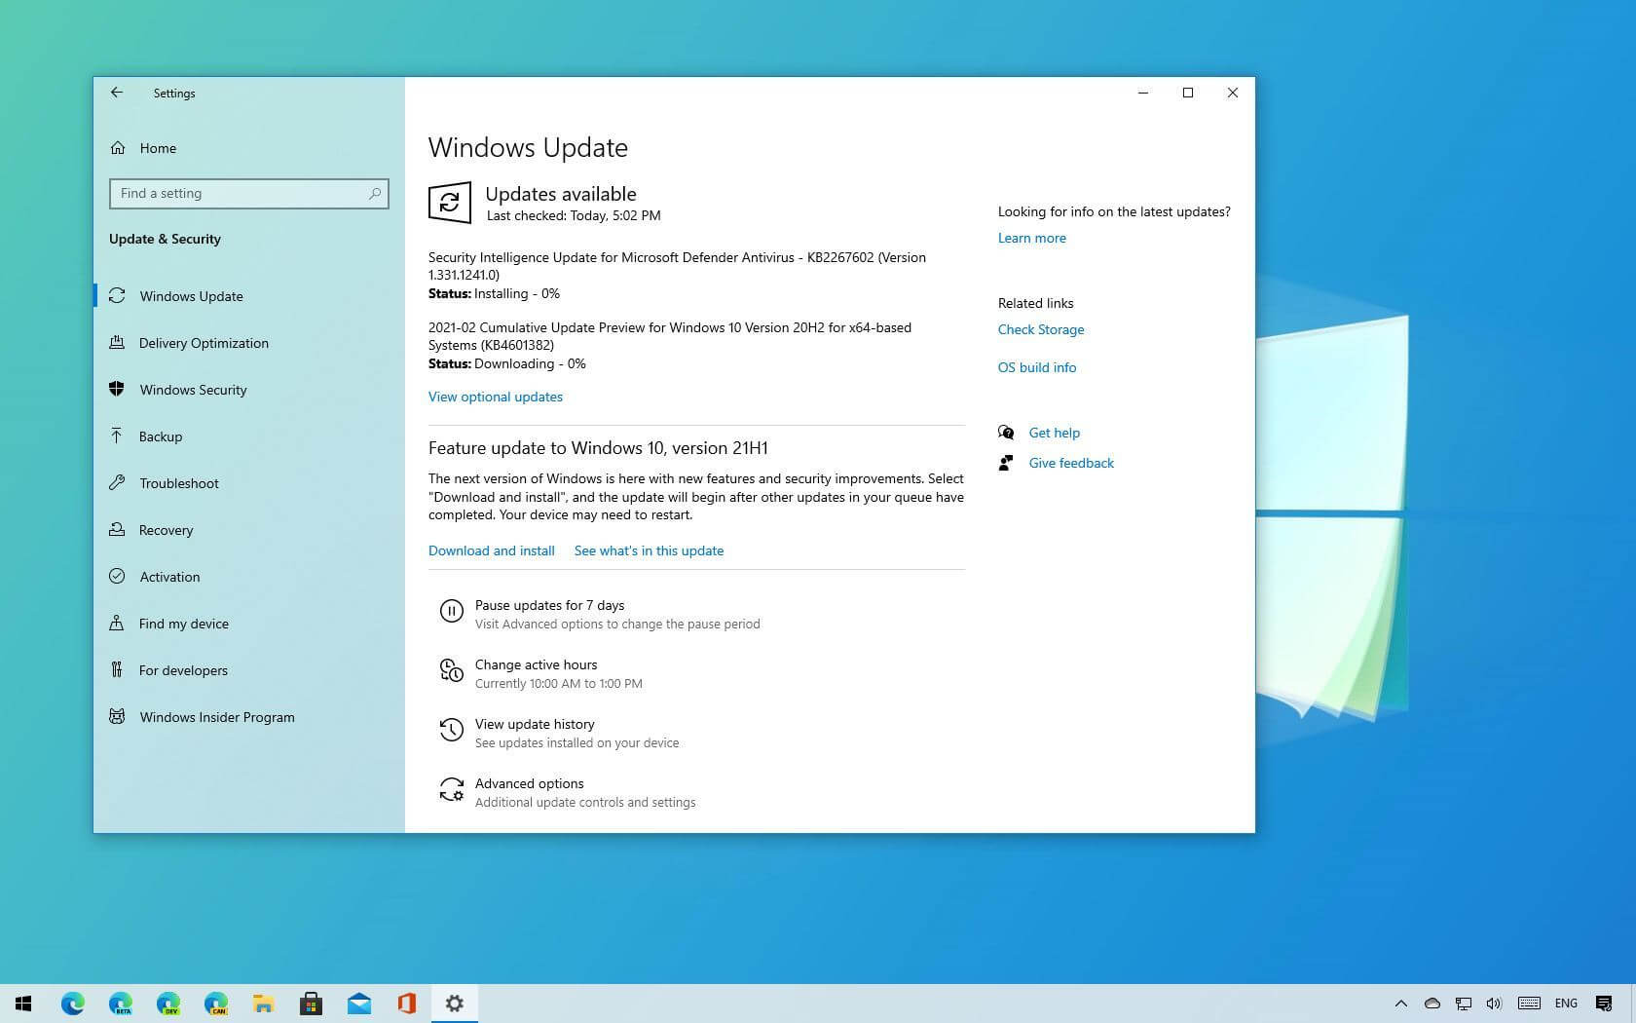Open the Troubleshoot page
This screenshot has width=1636, height=1023.
(x=178, y=483)
